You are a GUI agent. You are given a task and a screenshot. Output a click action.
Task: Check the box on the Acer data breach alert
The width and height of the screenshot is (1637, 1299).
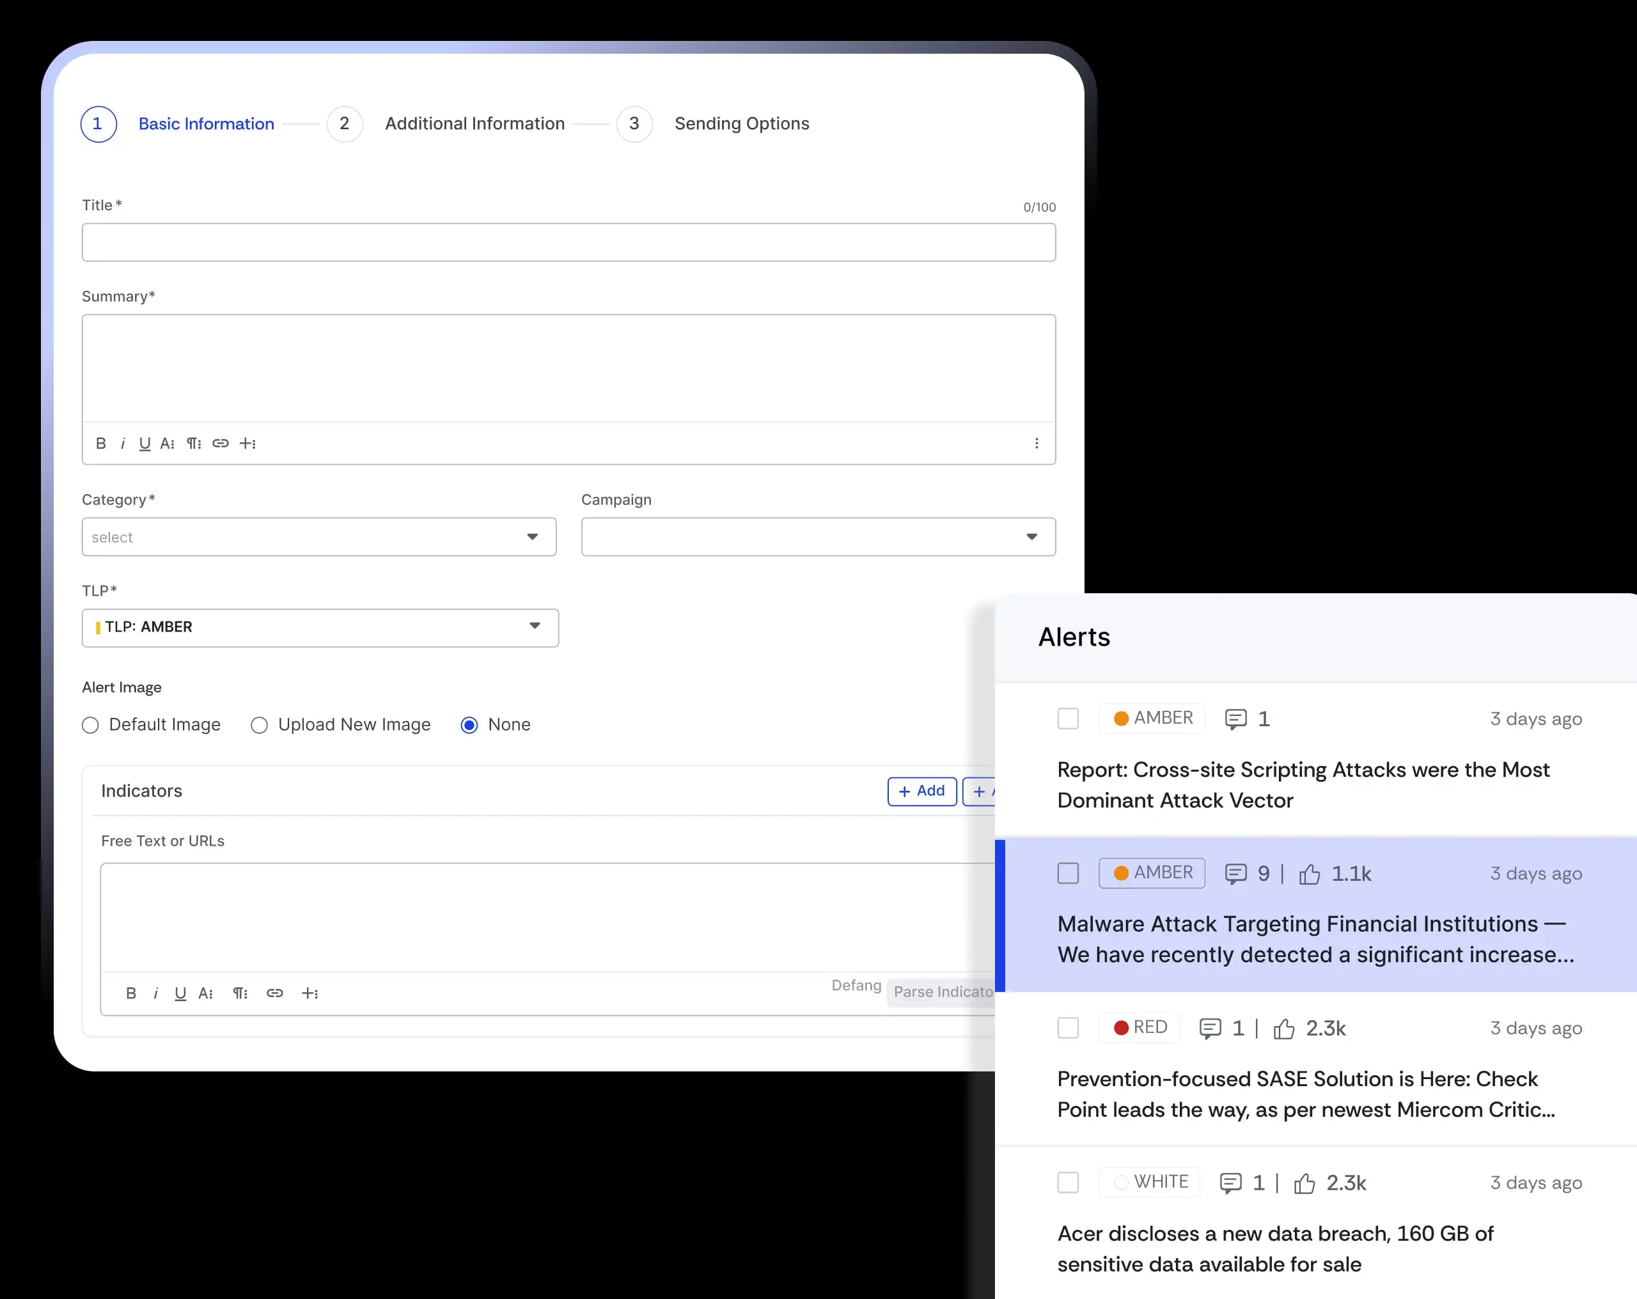1069,1182
